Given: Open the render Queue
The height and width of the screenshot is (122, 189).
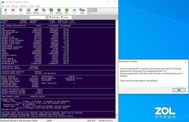Looking at the screenshot, I should 36,11.
